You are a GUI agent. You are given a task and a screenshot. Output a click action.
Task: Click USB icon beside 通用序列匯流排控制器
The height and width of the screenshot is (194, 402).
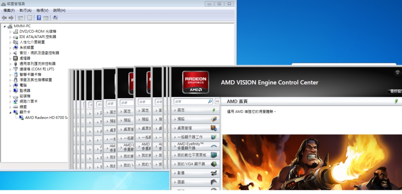pyautogui.click(x=16, y=64)
